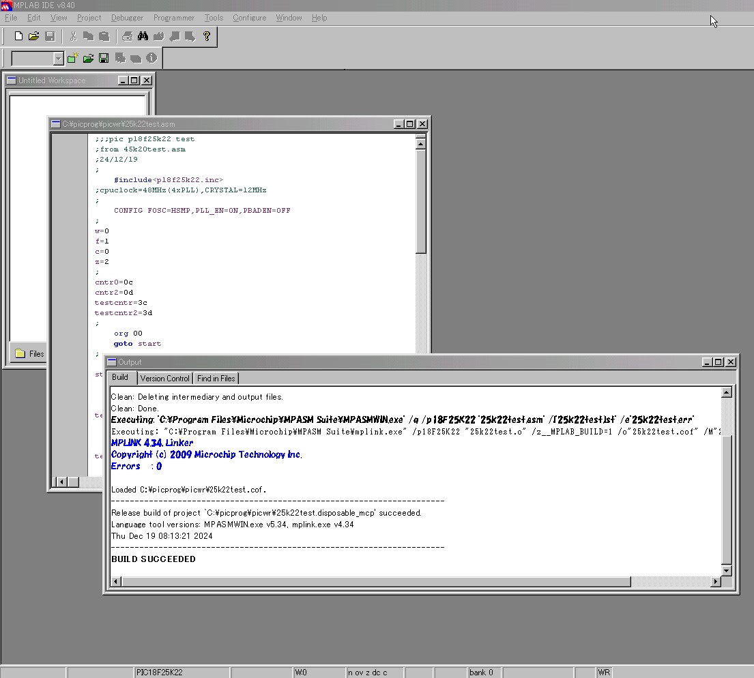Click the Output window title bar icon
This screenshot has height=678, width=754.
click(x=112, y=362)
